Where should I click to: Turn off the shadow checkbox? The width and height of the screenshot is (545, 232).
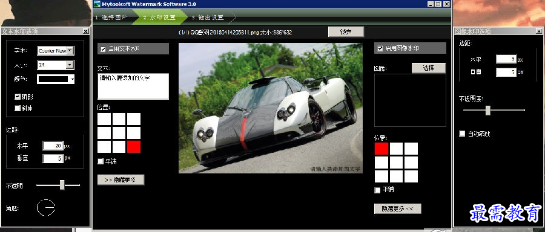18,97
